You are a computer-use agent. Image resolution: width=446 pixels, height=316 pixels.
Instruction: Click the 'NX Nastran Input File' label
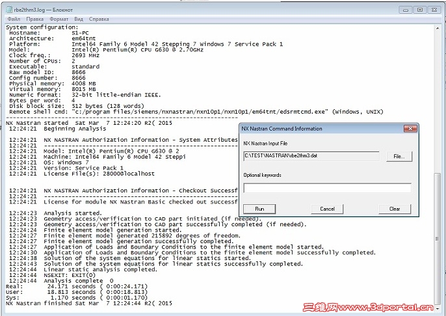(265, 143)
